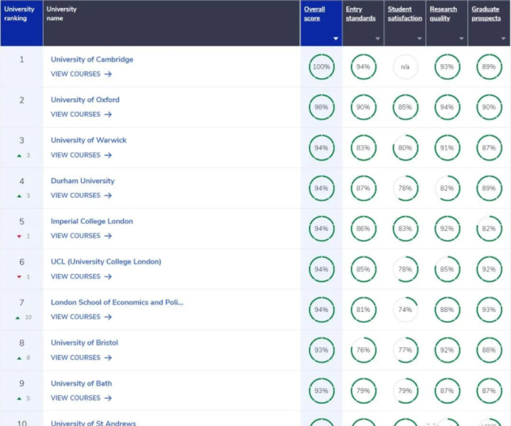Click the red down arrow under ranking 5
This screenshot has width=511, height=426.
(19, 236)
